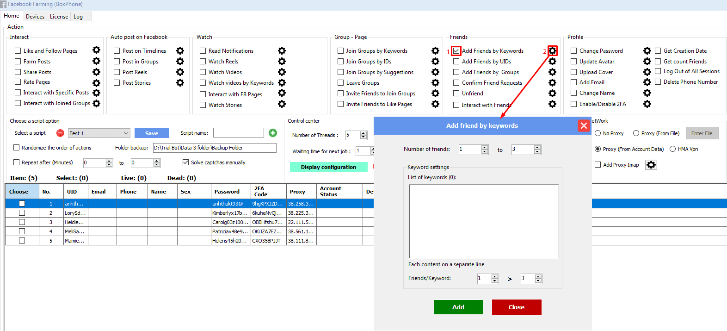727x331 pixels.
Task: Open settings gear for Add Proxy Imap
Action: [x=651, y=165]
